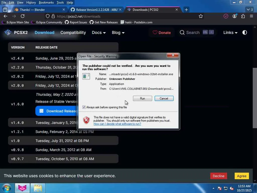Click the Download Release button for v1.6.0

click(56, 111)
